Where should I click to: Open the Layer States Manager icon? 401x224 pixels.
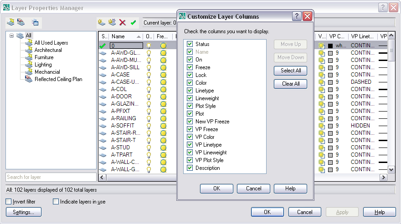[x=35, y=22]
